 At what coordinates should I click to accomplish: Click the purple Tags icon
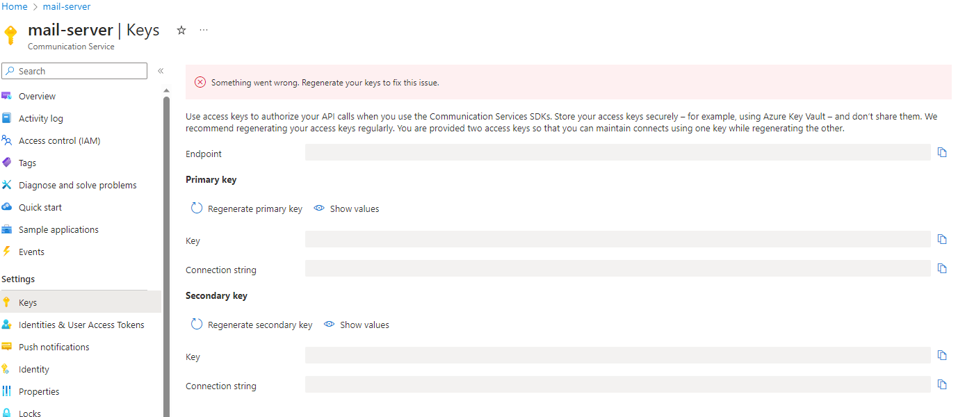[6, 163]
